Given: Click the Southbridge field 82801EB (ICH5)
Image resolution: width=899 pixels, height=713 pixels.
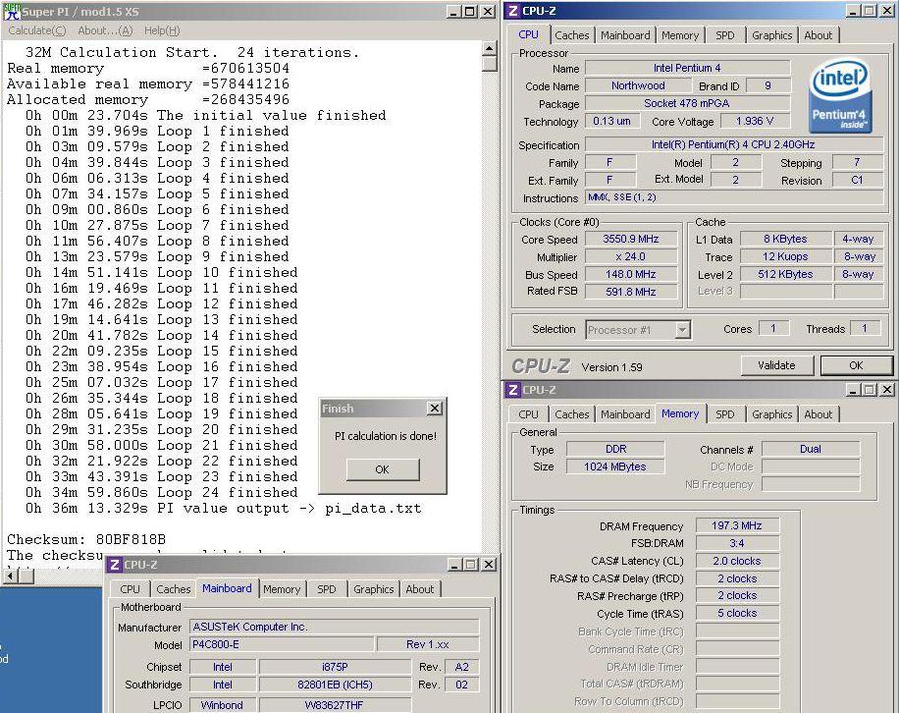Looking at the screenshot, I should pyautogui.click(x=335, y=685).
